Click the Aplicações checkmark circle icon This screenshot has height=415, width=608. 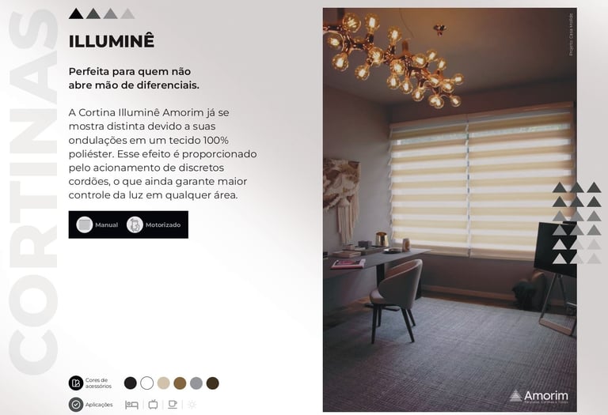tap(76, 405)
